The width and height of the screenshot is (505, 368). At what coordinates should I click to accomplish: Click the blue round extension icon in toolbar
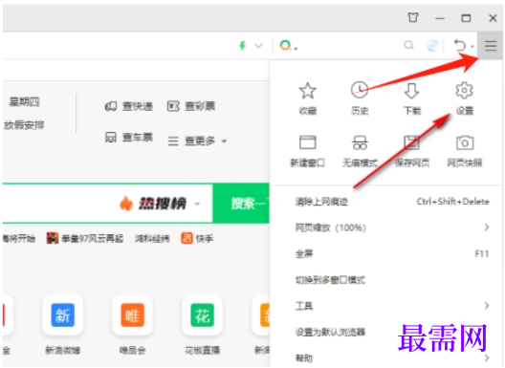pyautogui.click(x=432, y=46)
